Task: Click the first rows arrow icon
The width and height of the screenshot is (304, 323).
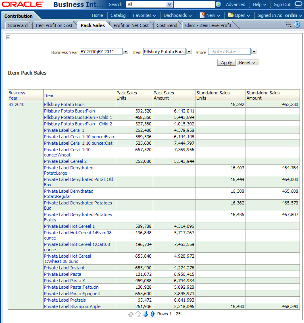Action: point(131,314)
